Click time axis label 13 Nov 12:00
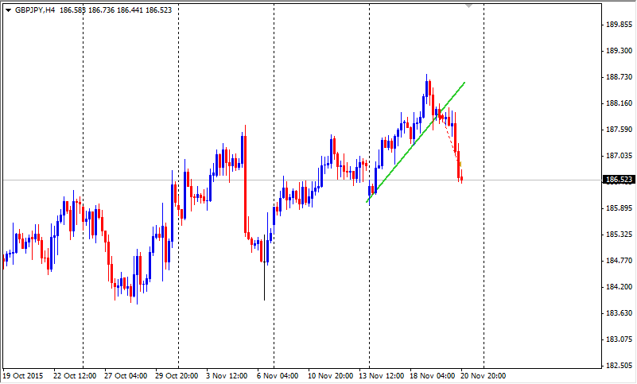The width and height of the screenshot is (637, 384). [381, 376]
